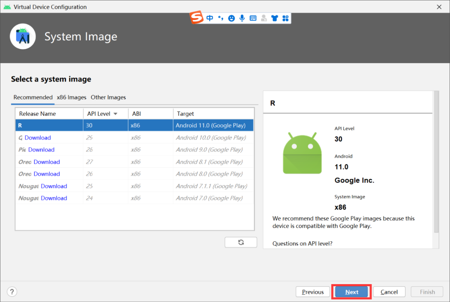Select Android 7.1.1 (Google Play) row
Image resolution: width=450 pixels, height=302 pixels.
click(x=135, y=186)
